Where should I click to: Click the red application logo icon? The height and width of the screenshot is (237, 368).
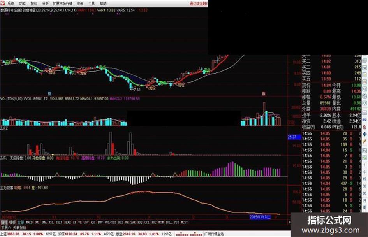3,3
